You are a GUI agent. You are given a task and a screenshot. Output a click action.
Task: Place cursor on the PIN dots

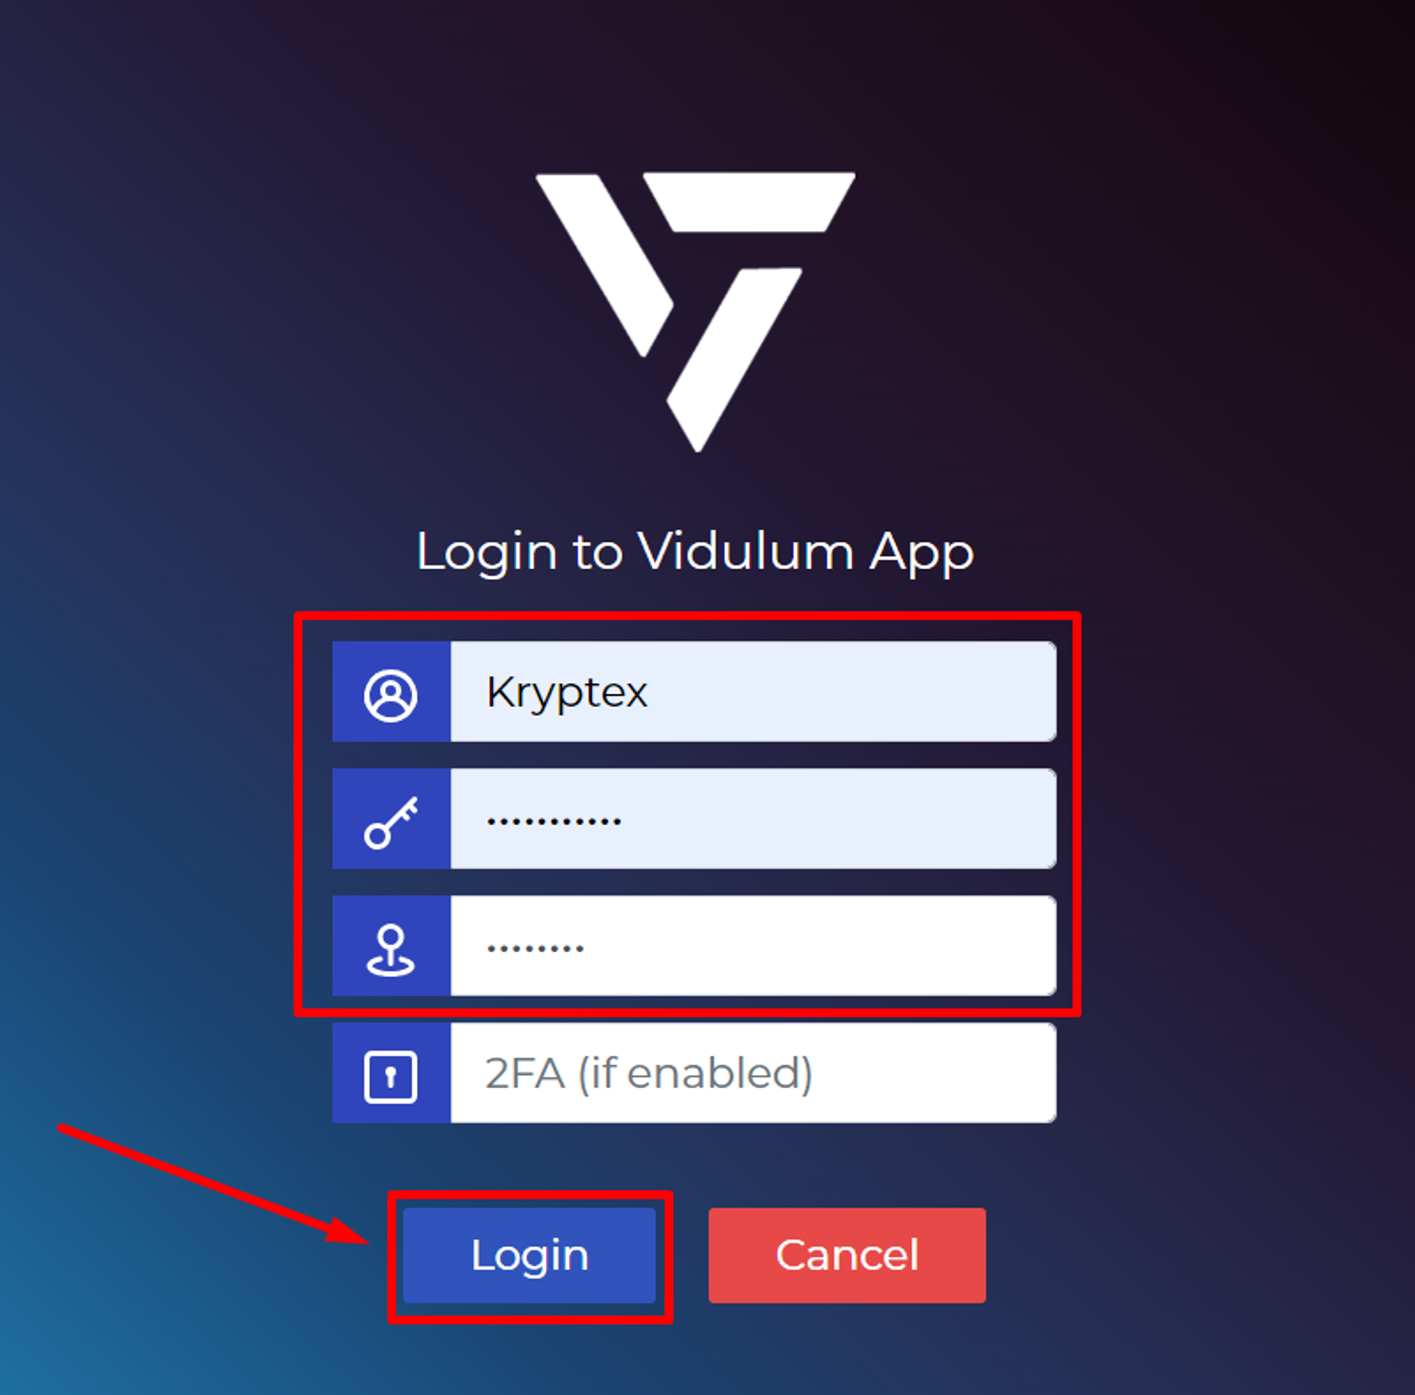point(536,949)
